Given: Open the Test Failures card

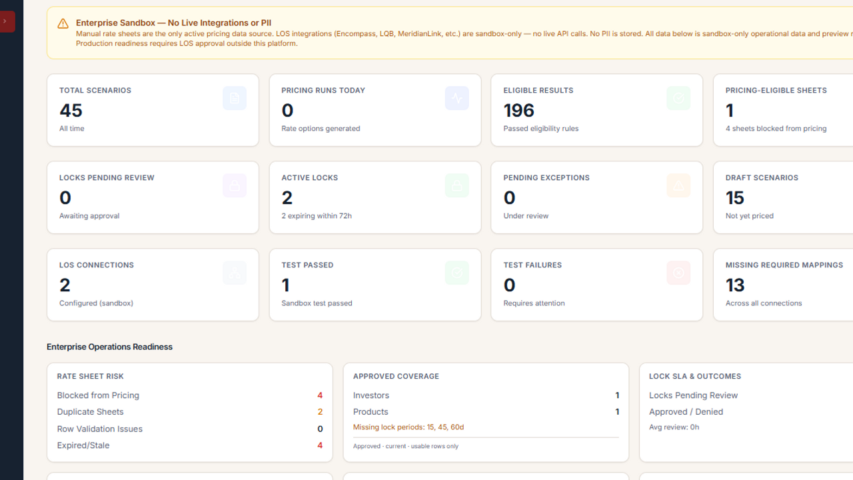Looking at the screenshot, I should pyautogui.click(x=597, y=285).
